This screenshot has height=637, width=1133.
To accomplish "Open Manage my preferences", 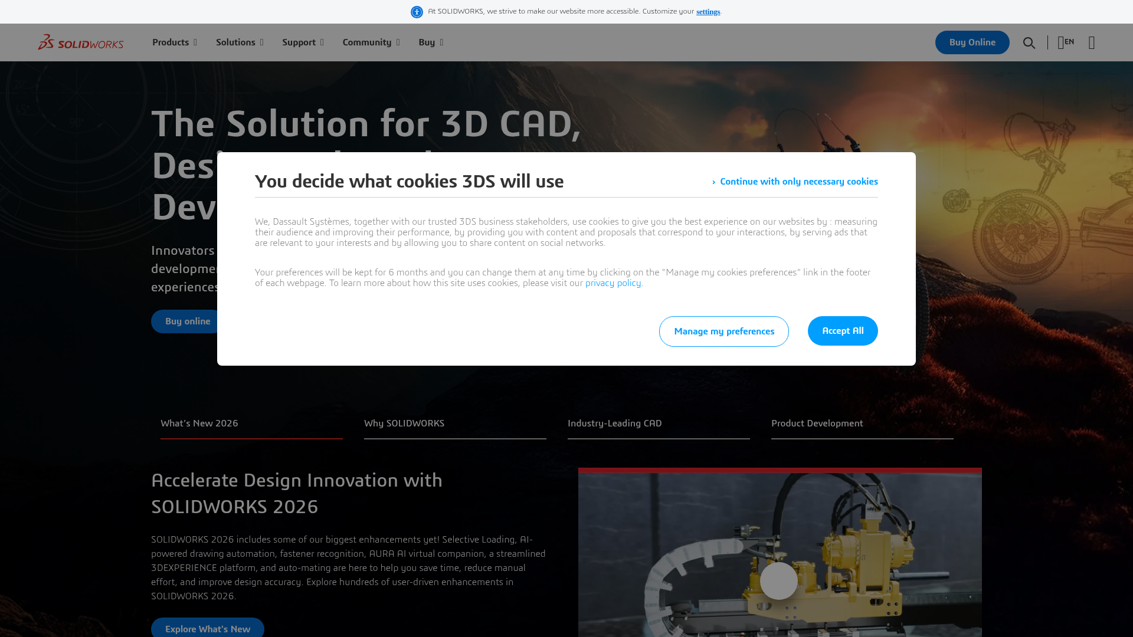I will [723, 331].
